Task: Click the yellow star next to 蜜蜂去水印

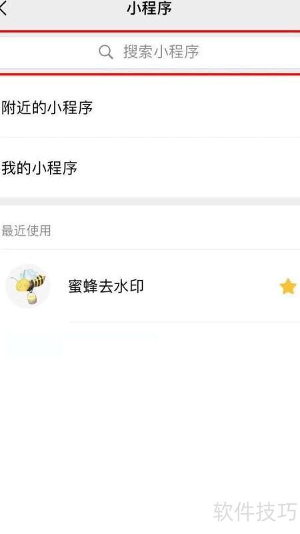Action: point(288,286)
